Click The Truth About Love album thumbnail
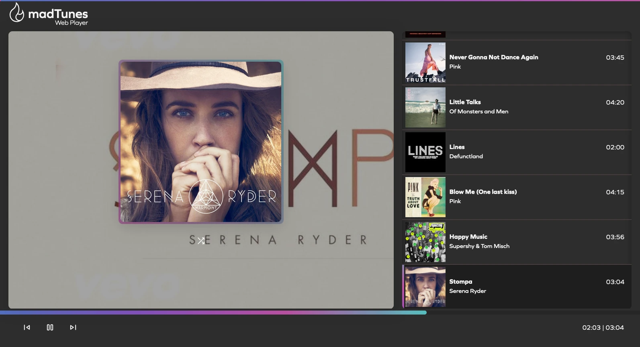The height and width of the screenshot is (347, 640). (x=425, y=197)
